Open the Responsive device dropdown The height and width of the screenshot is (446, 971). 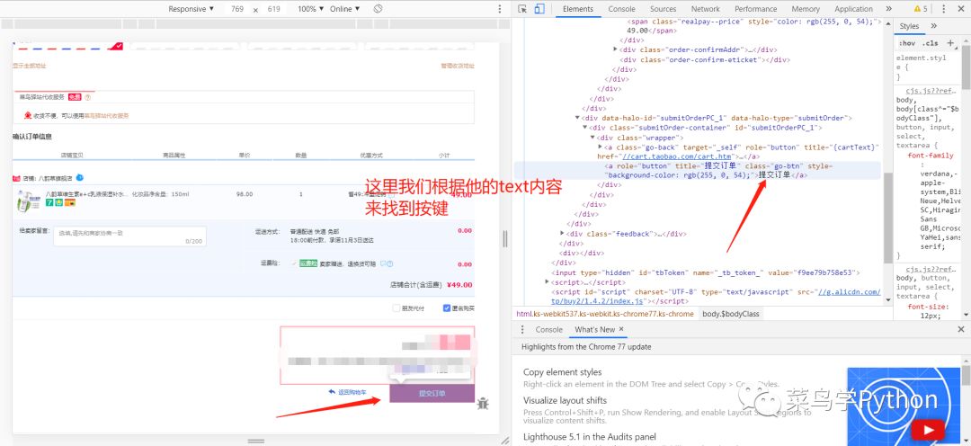(192, 9)
